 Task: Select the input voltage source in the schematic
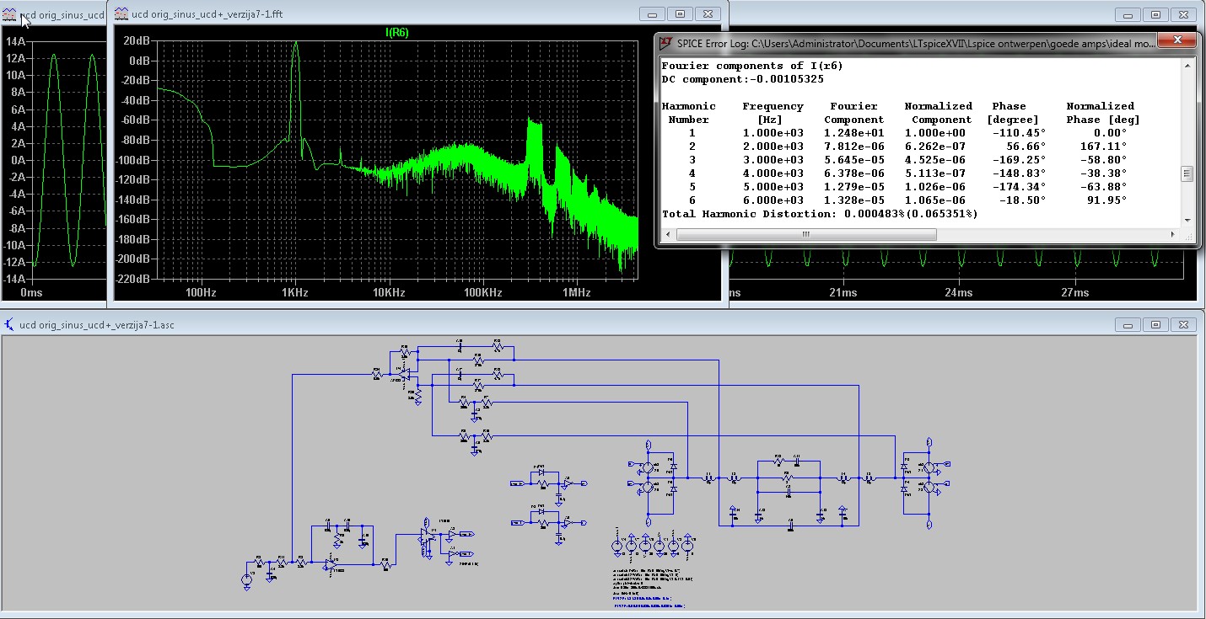tap(247, 579)
